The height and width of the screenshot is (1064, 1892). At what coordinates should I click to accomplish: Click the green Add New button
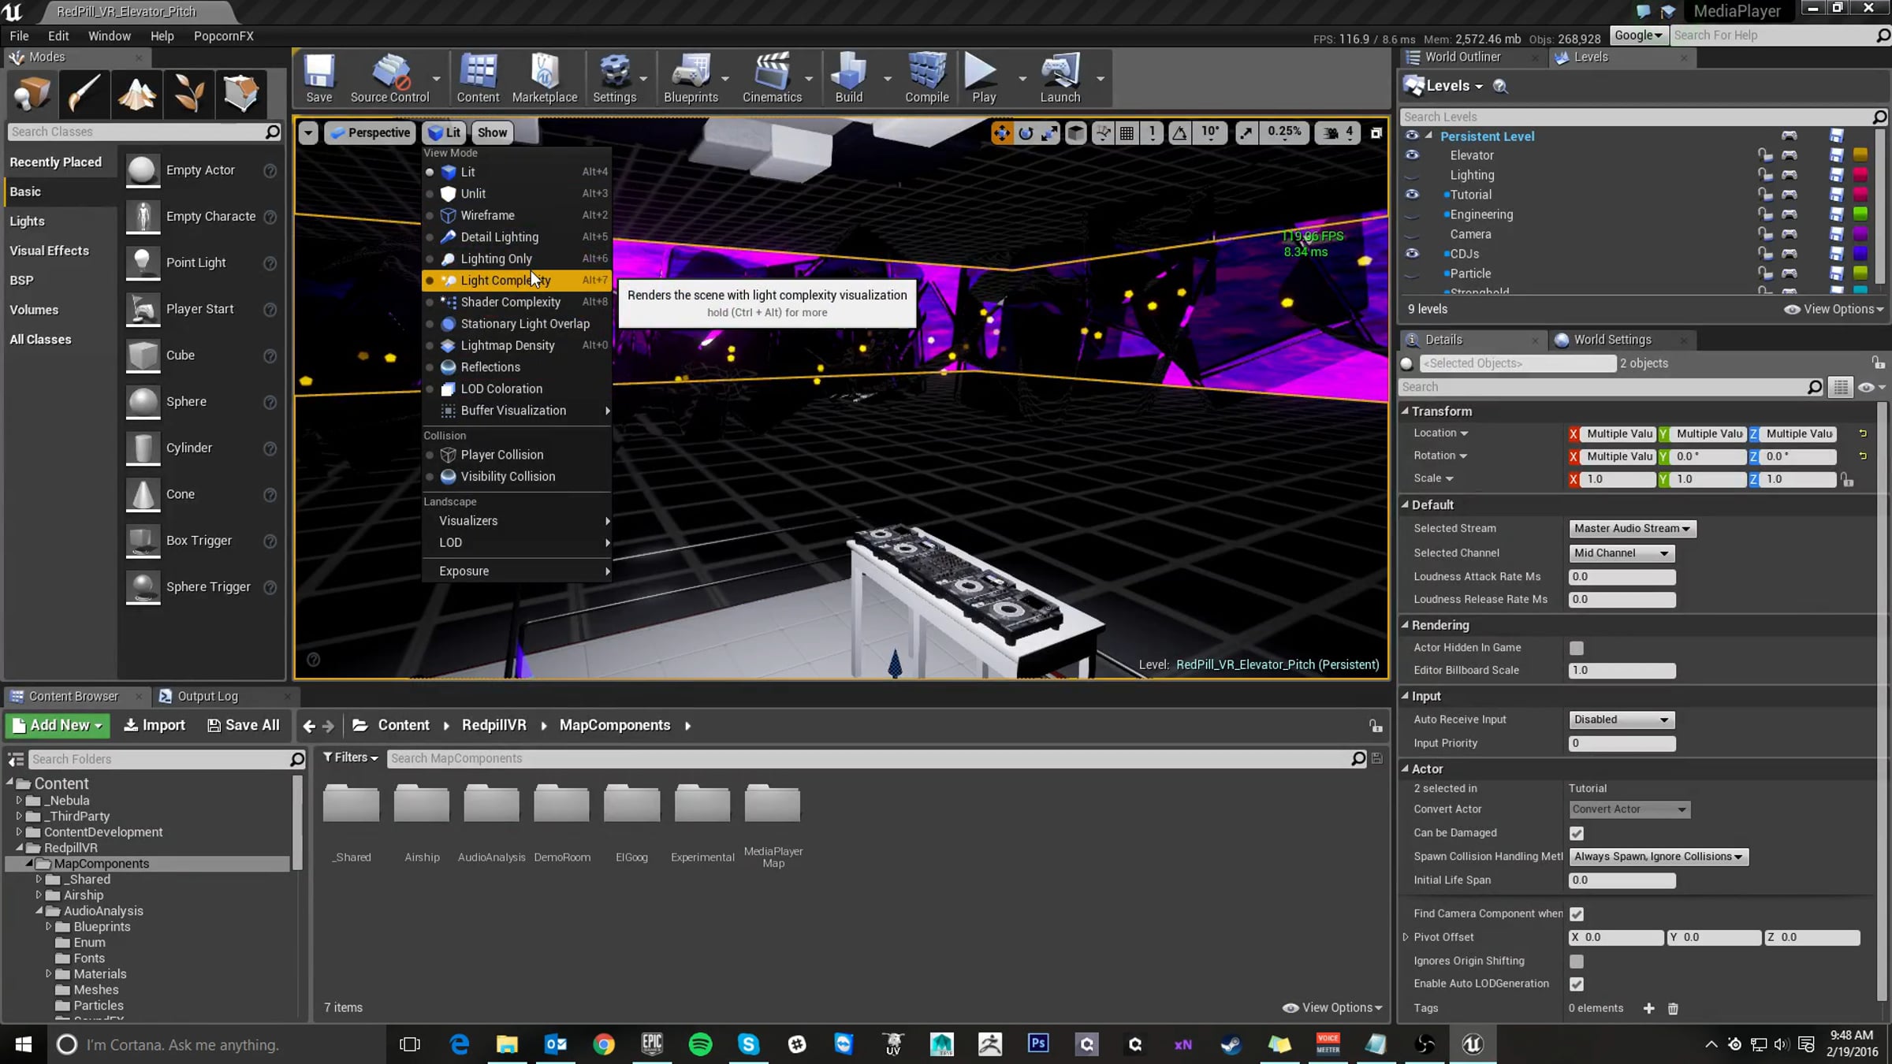pos(58,725)
